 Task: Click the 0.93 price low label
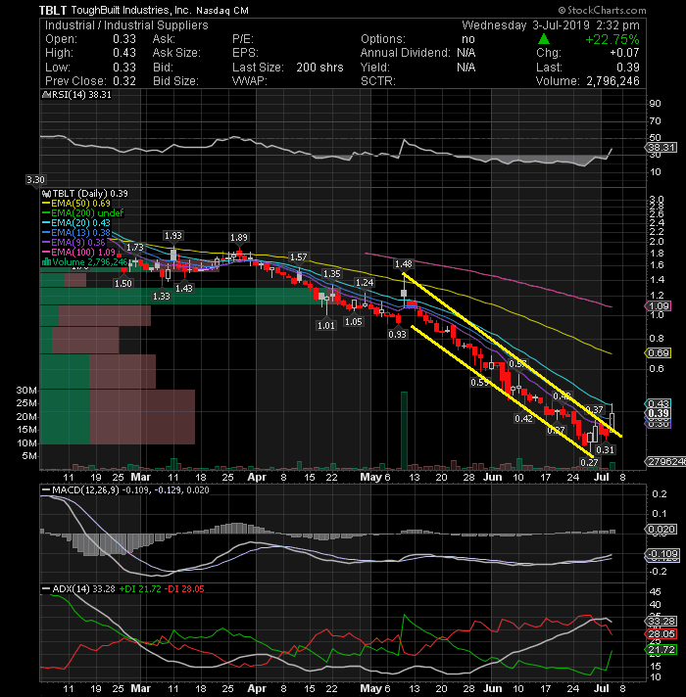[397, 334]
